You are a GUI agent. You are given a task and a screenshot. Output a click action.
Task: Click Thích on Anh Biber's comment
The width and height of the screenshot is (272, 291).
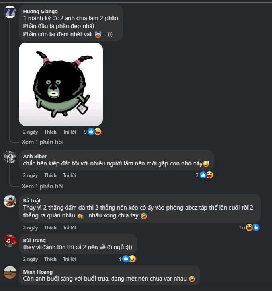tap(50, 175)
